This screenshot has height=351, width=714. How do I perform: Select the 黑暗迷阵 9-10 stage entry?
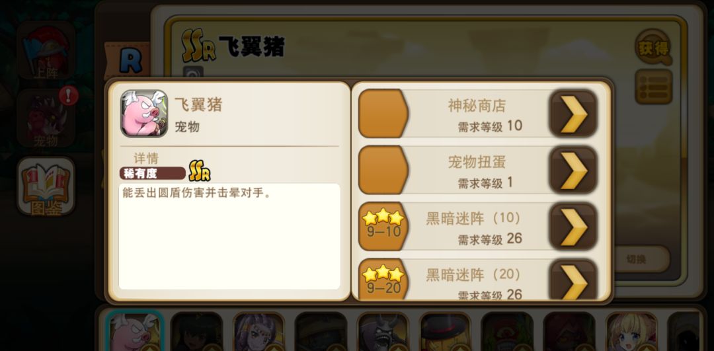478,226
